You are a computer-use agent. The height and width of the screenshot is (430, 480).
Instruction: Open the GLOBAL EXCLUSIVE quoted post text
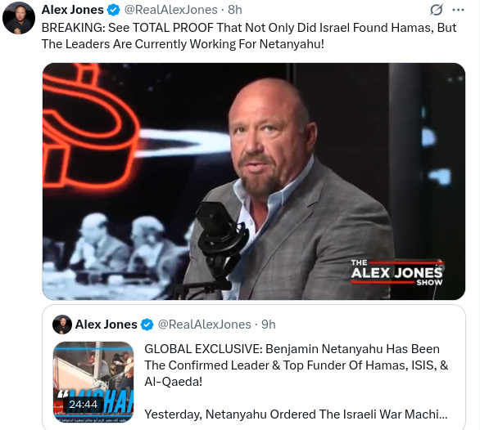coord(296,365)
